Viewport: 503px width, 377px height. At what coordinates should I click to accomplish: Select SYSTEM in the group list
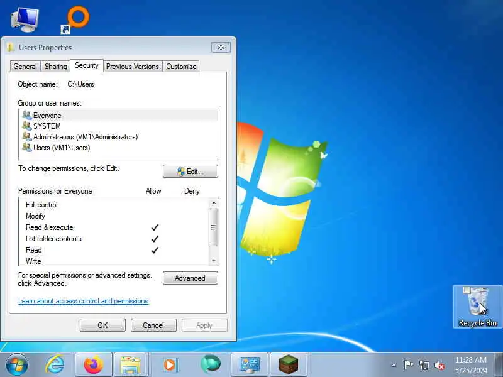click(x=119, y=126)
